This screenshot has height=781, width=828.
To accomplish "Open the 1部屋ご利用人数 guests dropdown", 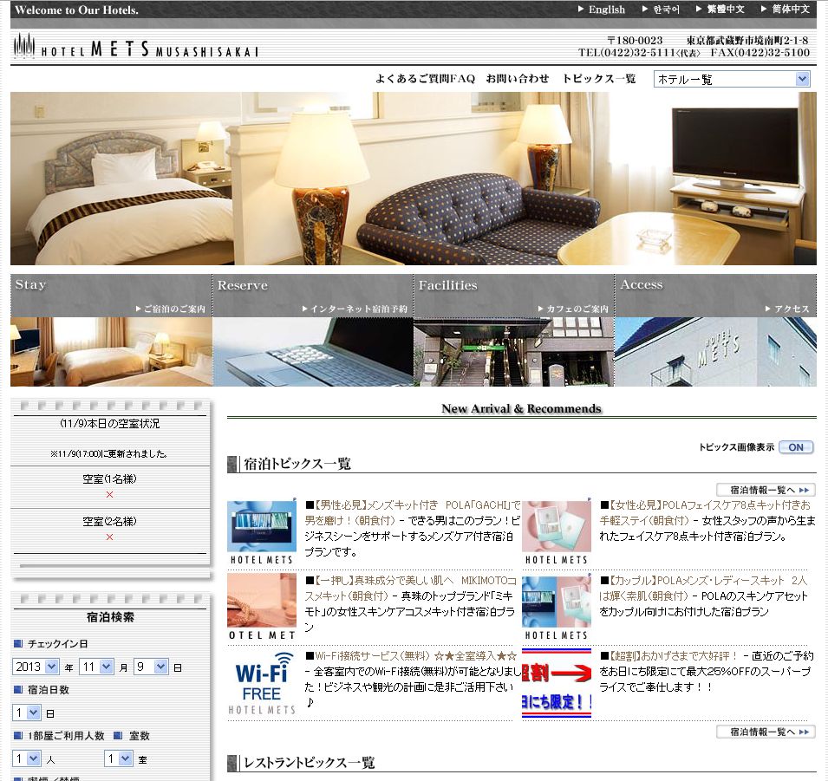I will (26, 758).
